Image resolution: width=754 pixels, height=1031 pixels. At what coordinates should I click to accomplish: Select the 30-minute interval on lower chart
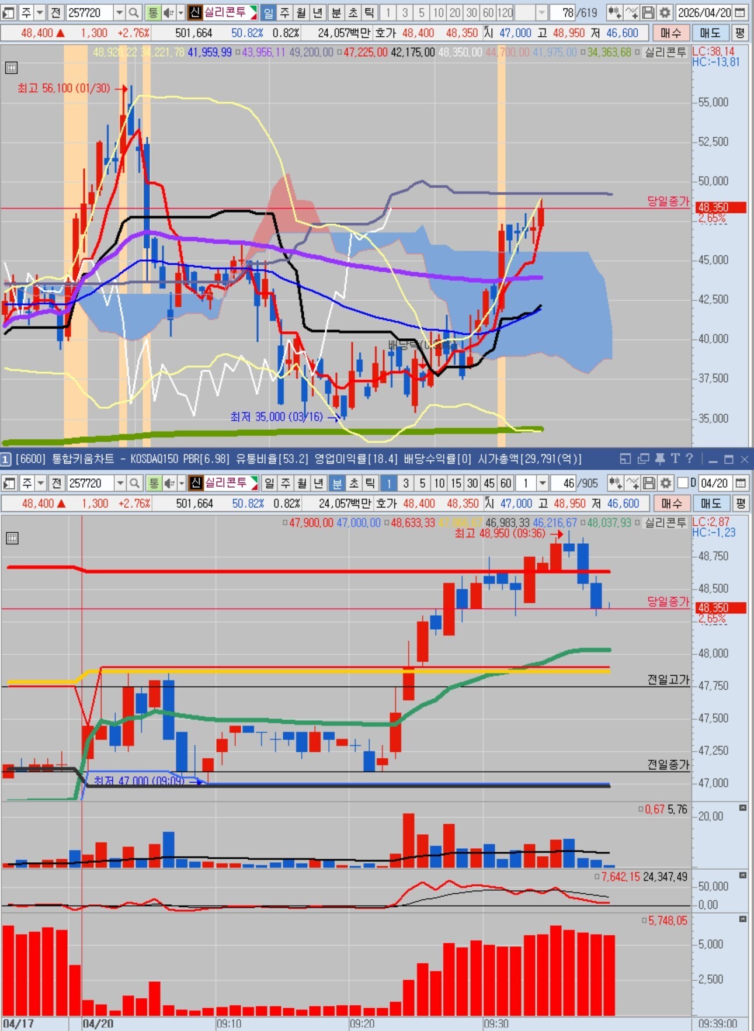[472, 483]
